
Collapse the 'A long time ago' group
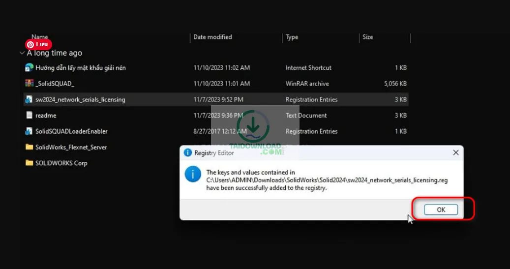point(22,53)
